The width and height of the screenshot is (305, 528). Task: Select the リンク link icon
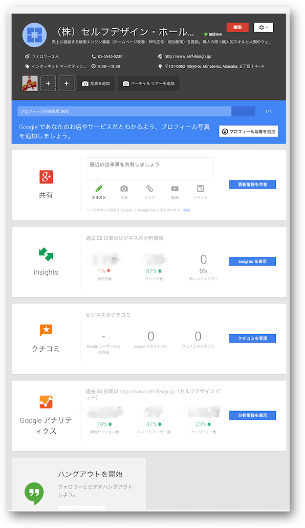[149, 189]
